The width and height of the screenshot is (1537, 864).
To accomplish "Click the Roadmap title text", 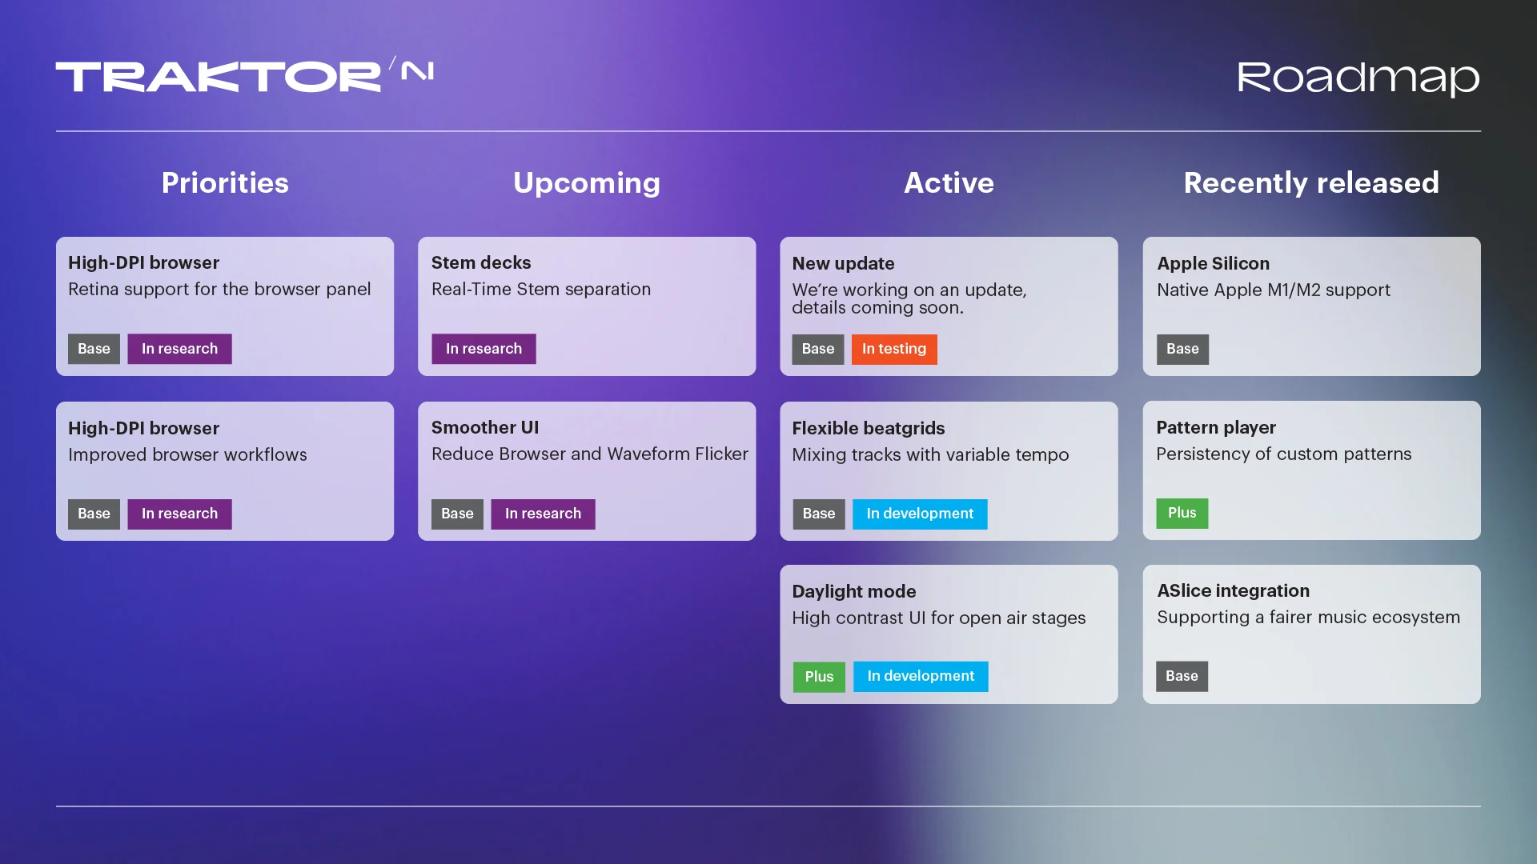I will click(1358, 78).
